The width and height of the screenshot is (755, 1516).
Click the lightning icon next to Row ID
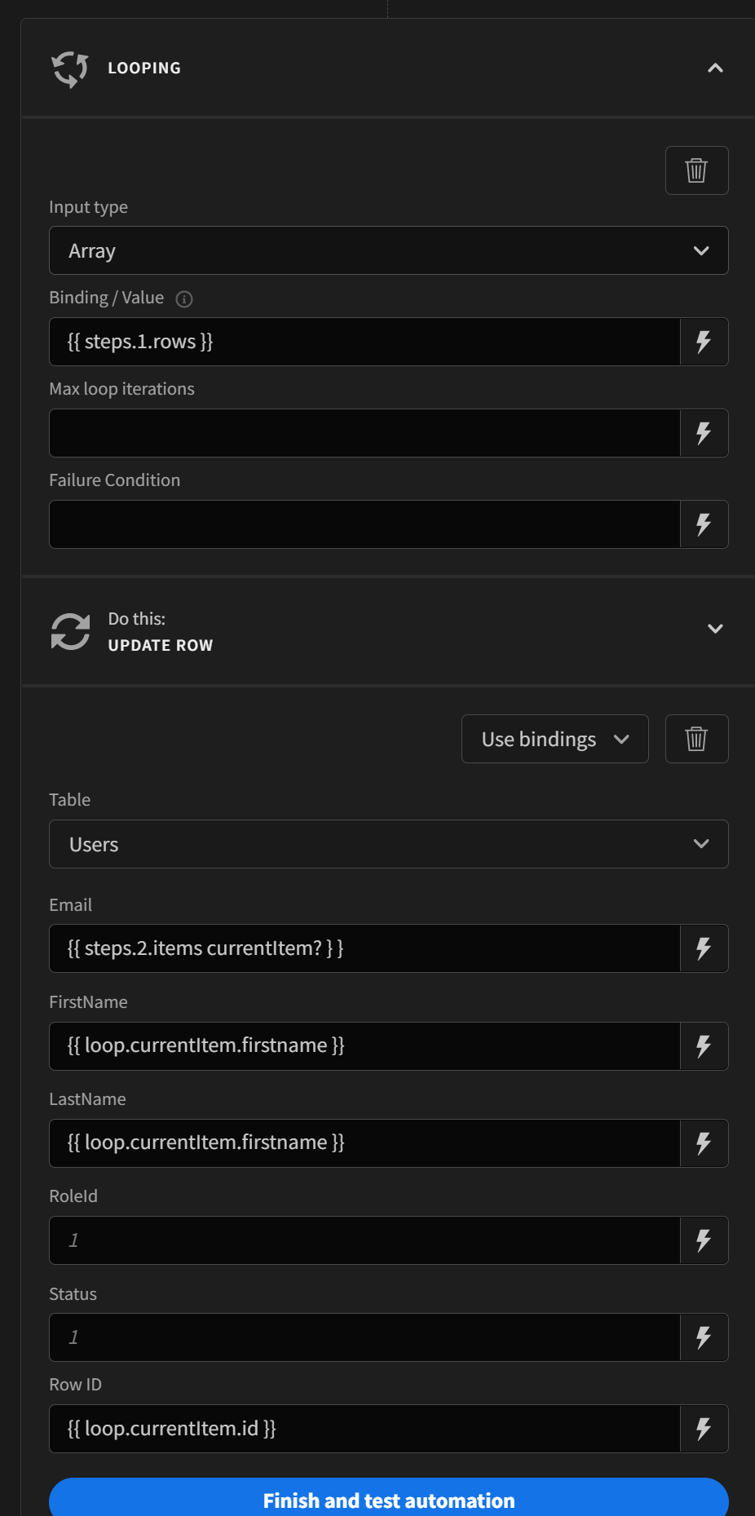pyautogui.click(x=703, y=1428)
